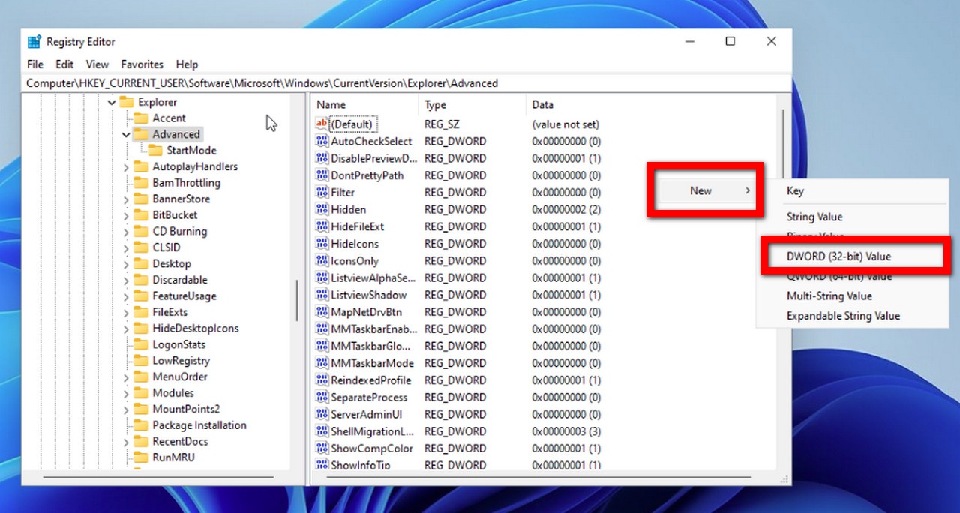Click the Hidden value icon
Viewport: 960px width, 513px height.
322,209
